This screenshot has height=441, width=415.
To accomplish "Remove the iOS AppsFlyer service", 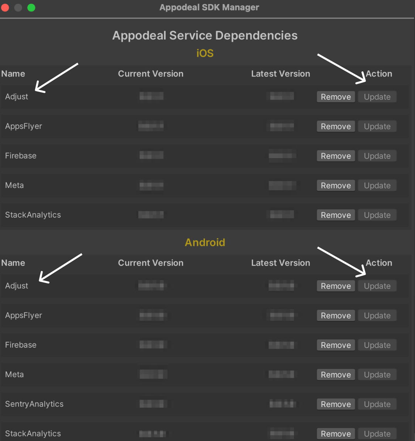I will click(336, 126).
